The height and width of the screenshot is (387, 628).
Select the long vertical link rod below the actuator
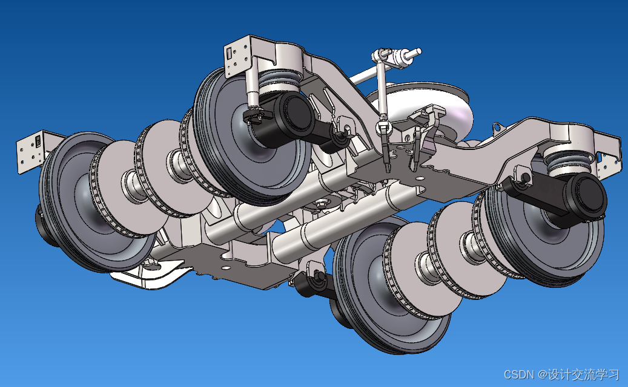382,89
